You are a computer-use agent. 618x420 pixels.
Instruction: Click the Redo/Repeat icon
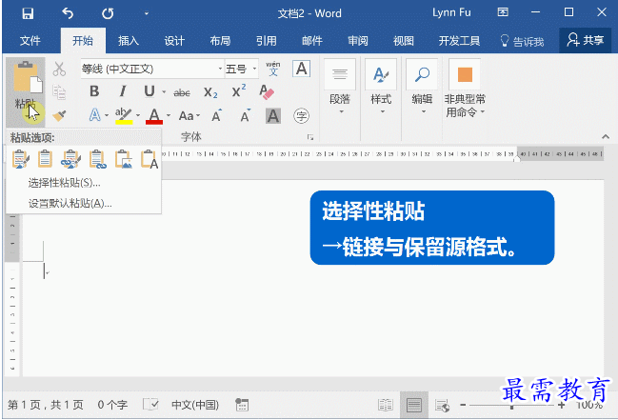click(108, 13)
